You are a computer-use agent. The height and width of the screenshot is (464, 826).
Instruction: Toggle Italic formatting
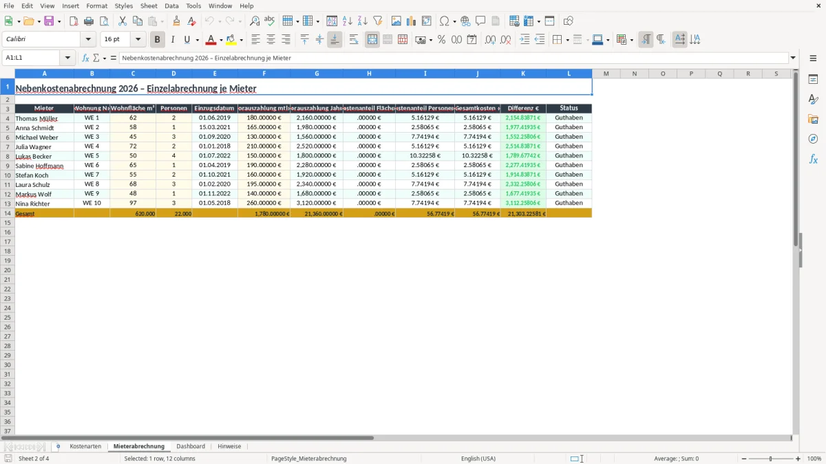click(173, 40)
